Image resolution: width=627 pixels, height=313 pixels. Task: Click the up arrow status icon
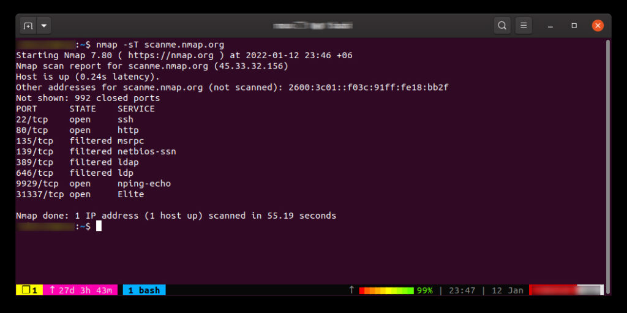(351, 290)
